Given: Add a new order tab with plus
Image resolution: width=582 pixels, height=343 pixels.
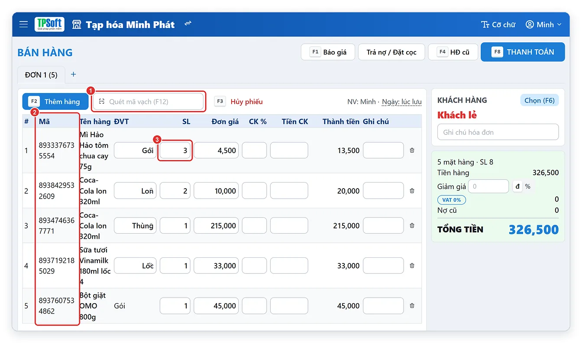Looking at the screenshot, I should (x=73, y=74).
